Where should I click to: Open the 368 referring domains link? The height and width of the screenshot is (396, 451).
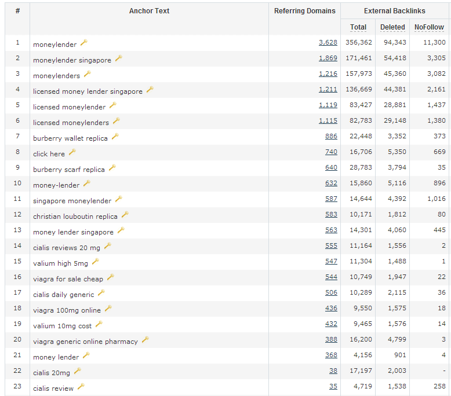(331, 355)
